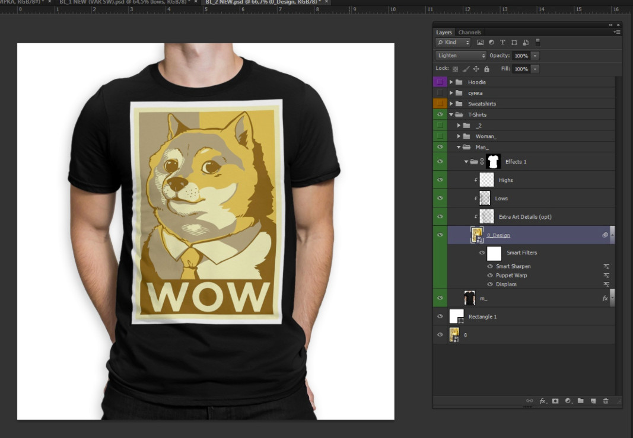
Task: Hide the Rectangle 1 layer
Action: coord(440,316)
